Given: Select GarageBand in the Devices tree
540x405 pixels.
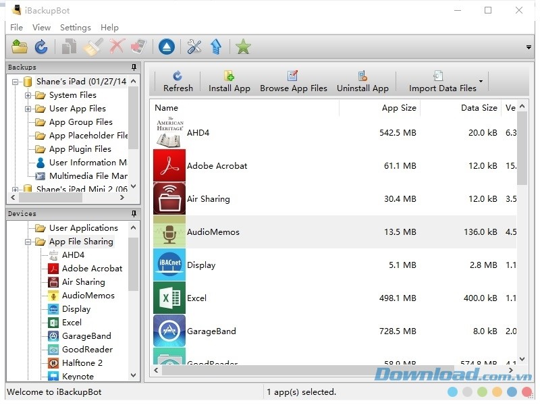Looking at the screenshot, I should point(86,336).
